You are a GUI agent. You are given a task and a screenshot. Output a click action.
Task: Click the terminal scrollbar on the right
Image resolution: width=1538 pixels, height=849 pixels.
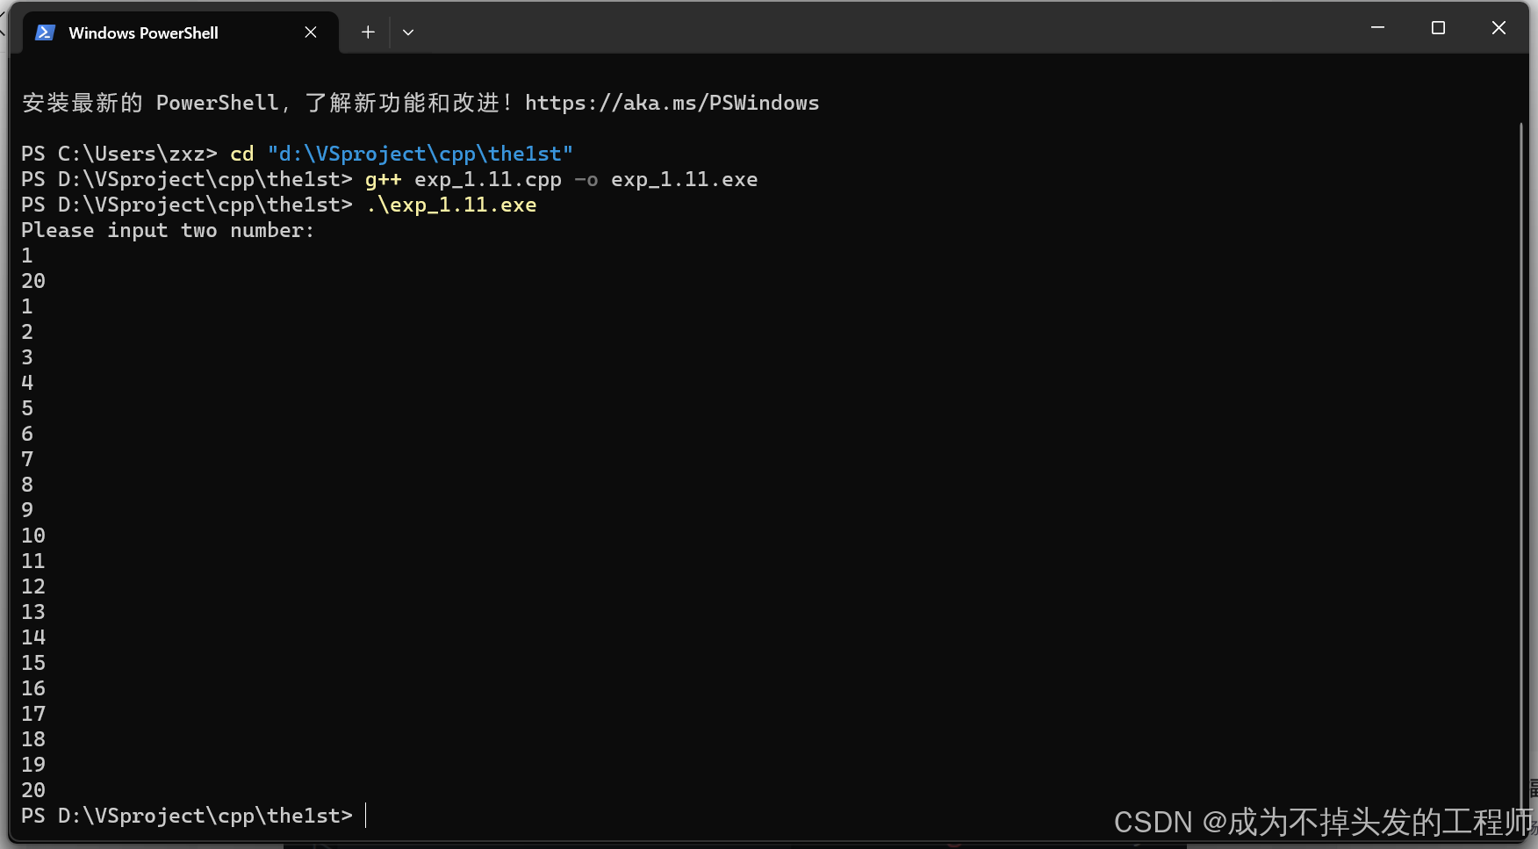tap(1525, 439)
